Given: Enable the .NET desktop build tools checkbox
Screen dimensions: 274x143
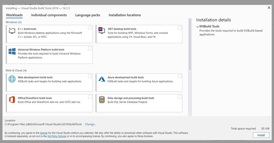Looking at the screenshot, I should (179, 28).
